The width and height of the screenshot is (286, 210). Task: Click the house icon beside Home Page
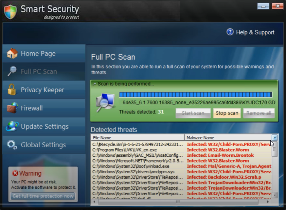point(12,53)
